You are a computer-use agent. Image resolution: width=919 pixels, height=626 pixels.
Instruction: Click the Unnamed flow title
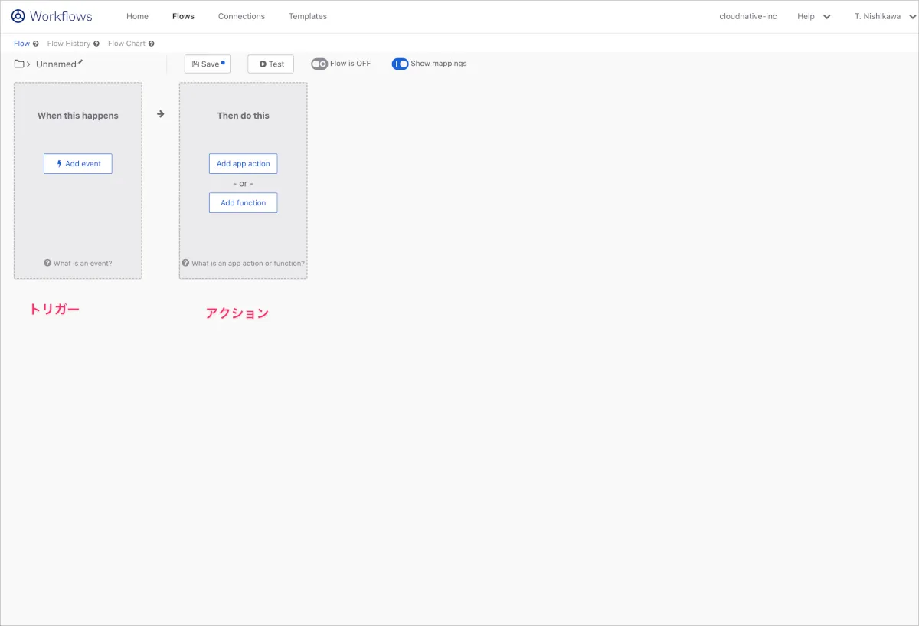[56, 64]
